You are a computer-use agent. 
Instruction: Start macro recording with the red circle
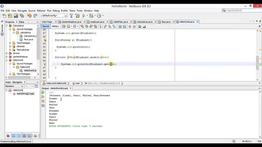130,26
